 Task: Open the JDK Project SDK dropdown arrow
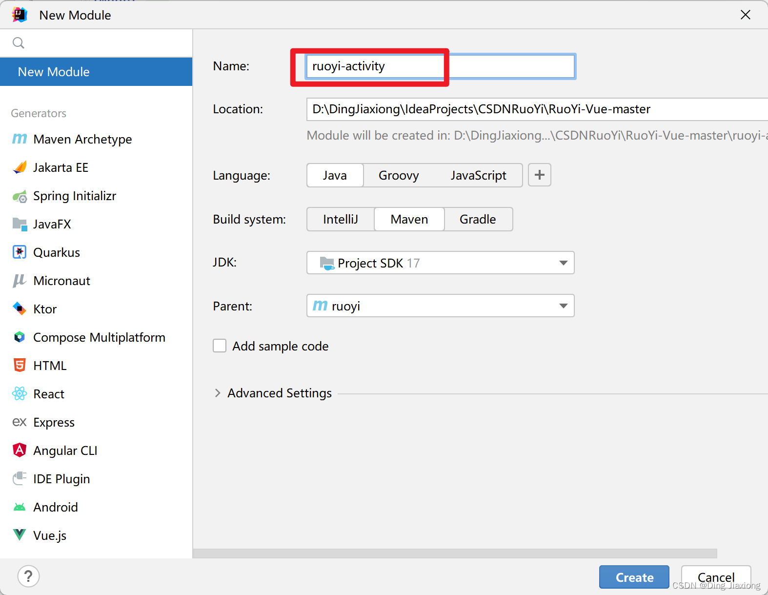pyautogui.click(x=563, y=263)
